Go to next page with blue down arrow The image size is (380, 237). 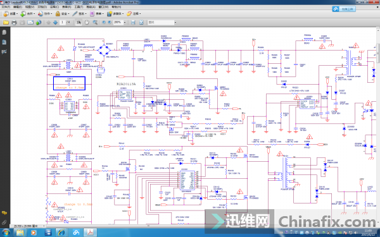pos(55,23)
